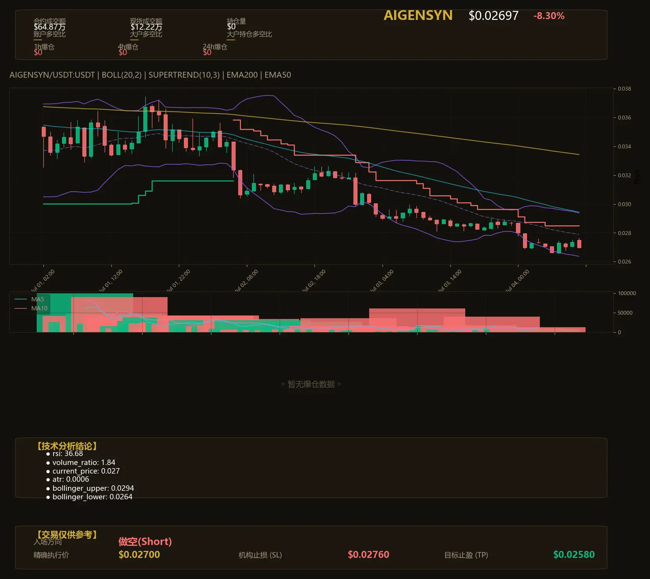This screenshot has height=579, width=650.
Task: Click the AIGENSYN token title
Action: [418, 15]
